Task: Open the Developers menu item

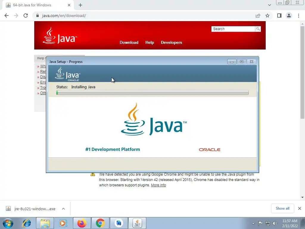Action: [171, 42]
